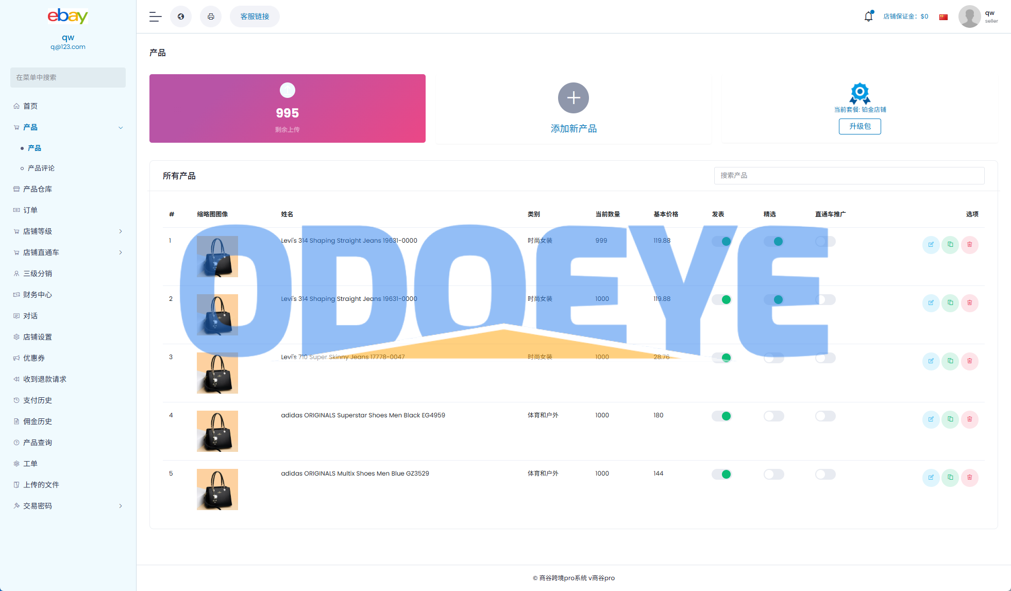Screen dimensions: 1011x591
Task: Click the 客服链接 button
Action: pyautogui.click(x=255, y=16)
